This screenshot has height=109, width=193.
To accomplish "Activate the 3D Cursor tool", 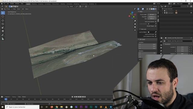I will click(3, 16).
